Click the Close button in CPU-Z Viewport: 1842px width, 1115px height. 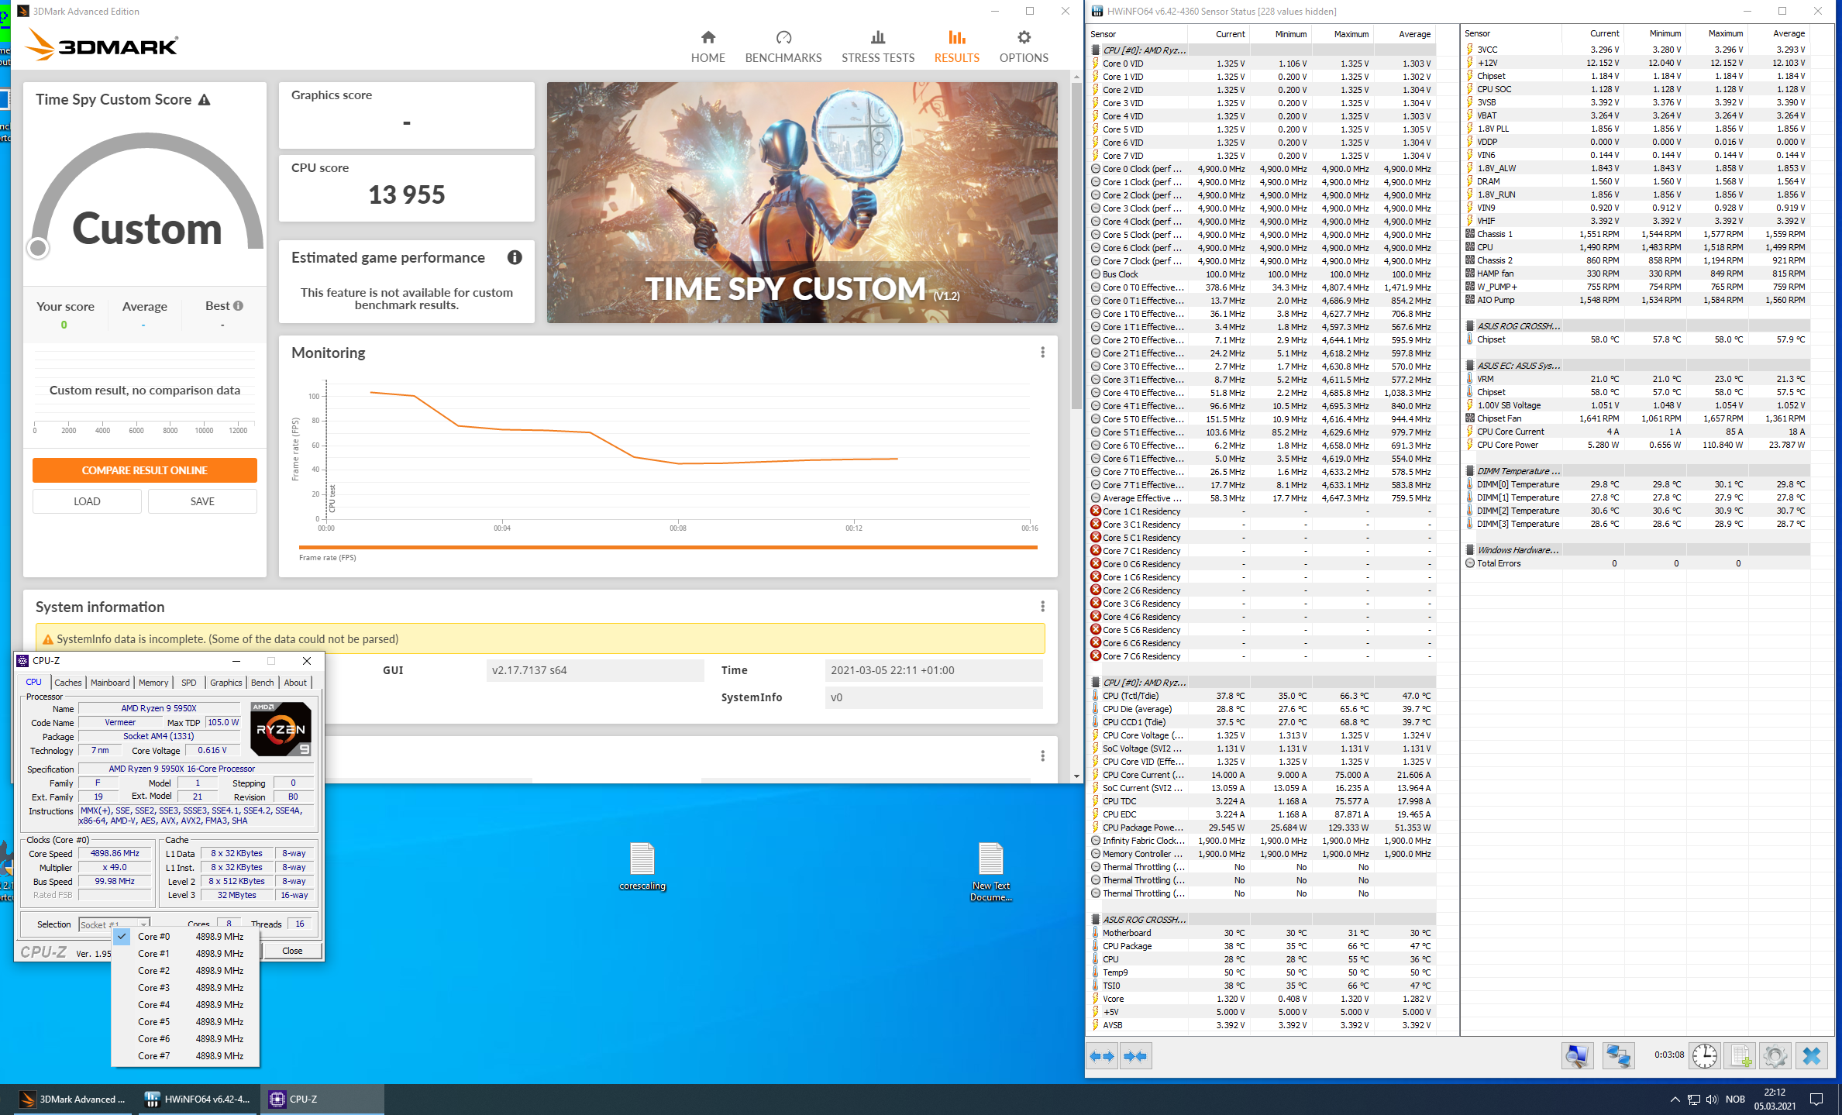tap(292, 951)
